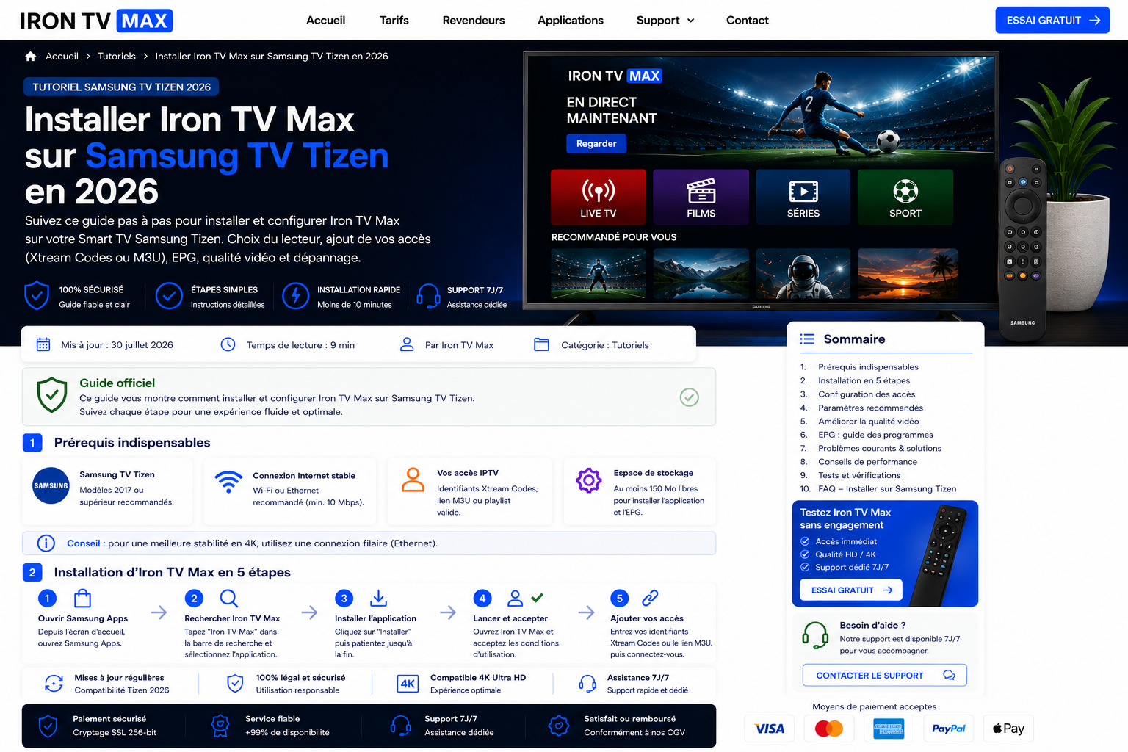The image size is (1128, 752).
Task: Click the 4K icon for Compatible 4K Ultra HD
Action: [x=408, y=684]
